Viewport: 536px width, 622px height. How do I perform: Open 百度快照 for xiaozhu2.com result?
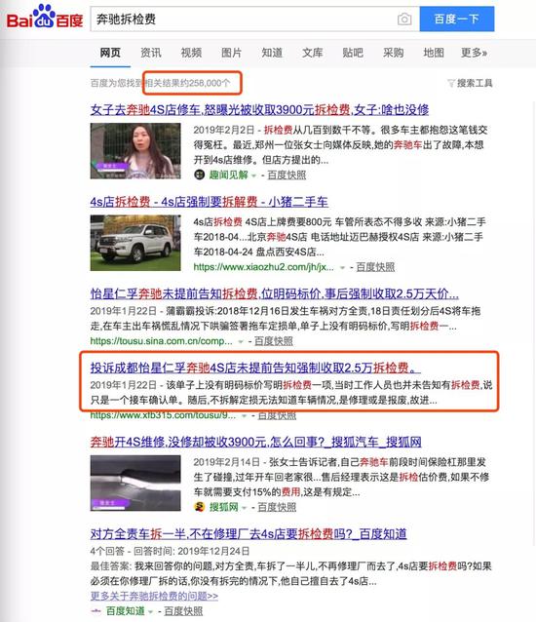(x=375, y=267)
